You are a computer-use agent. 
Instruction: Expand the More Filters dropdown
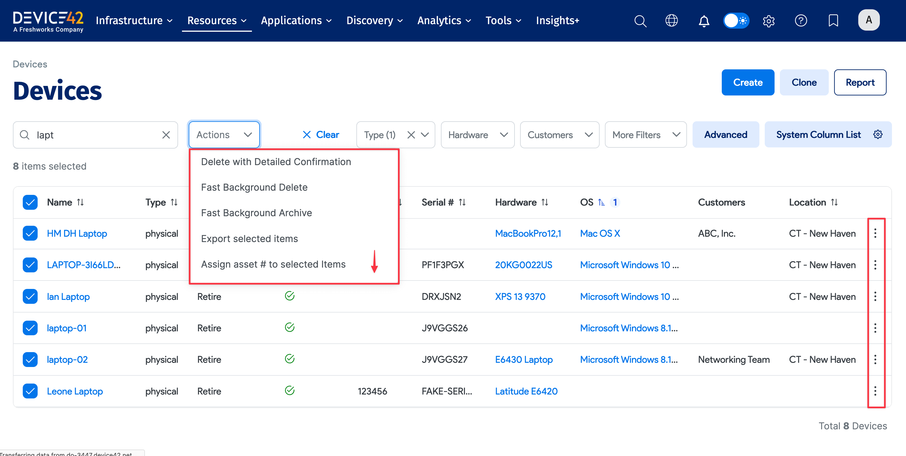645,135
